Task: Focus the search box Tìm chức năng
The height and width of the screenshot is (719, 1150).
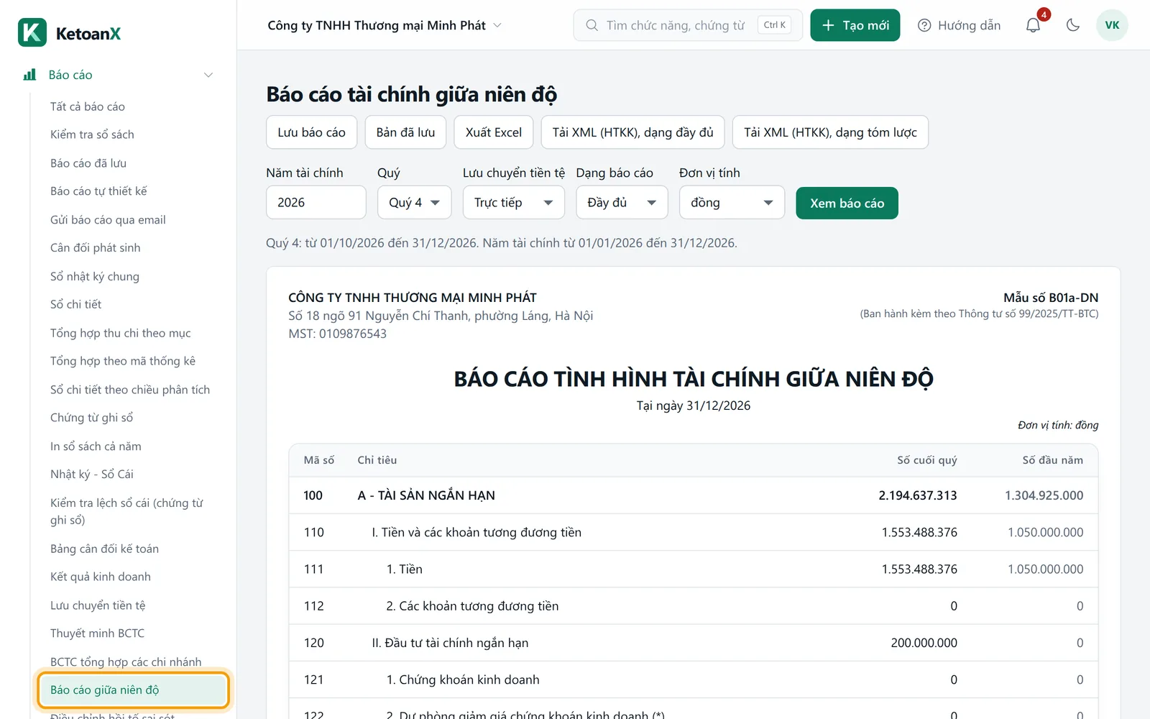Action: tap(688, 25)
